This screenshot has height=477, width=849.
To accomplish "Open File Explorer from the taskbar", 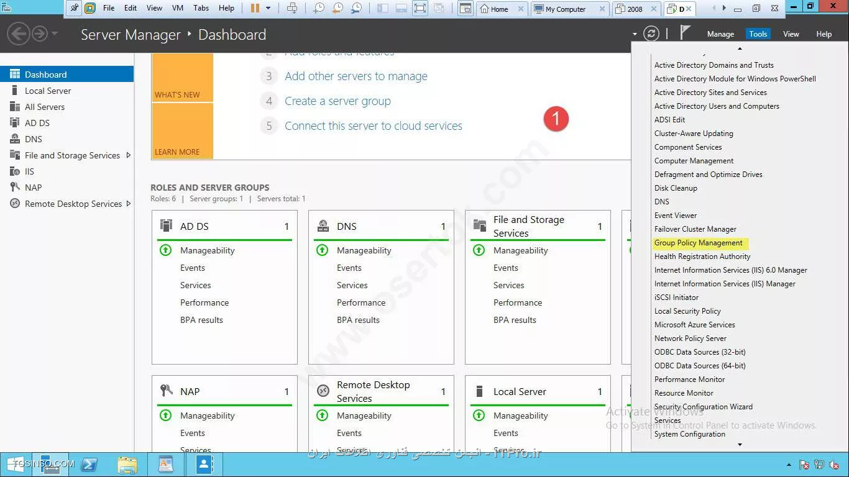I will pos(127,465).
